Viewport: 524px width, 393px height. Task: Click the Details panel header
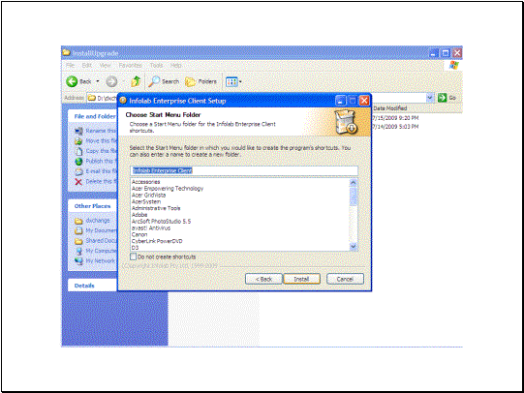pos(92,286)
